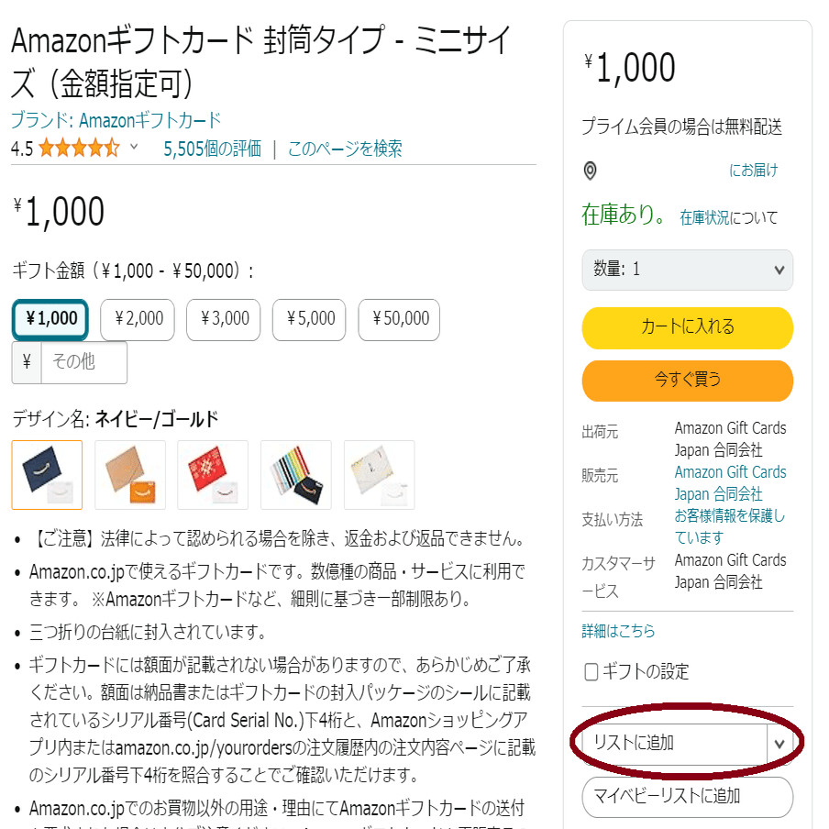
Task: Select the ¥50,000 gift amount option
Action: [x=399, y=319]
